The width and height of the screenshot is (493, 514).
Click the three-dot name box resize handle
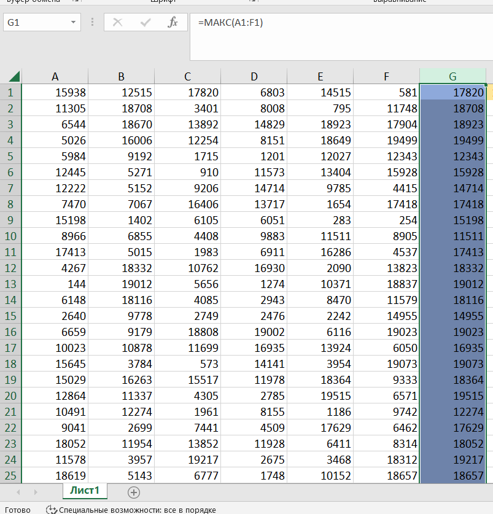(92, 23)
